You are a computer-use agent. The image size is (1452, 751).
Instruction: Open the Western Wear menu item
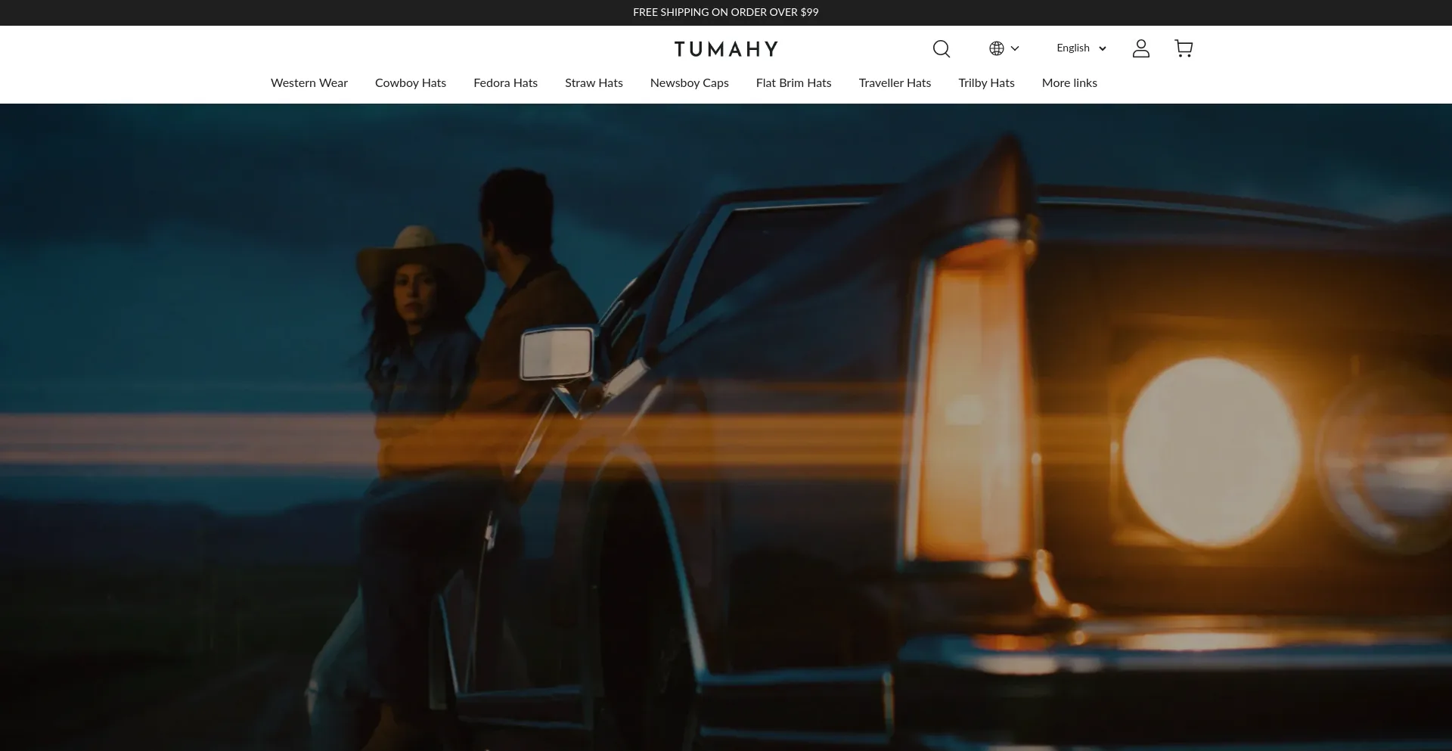click(309, 83)
